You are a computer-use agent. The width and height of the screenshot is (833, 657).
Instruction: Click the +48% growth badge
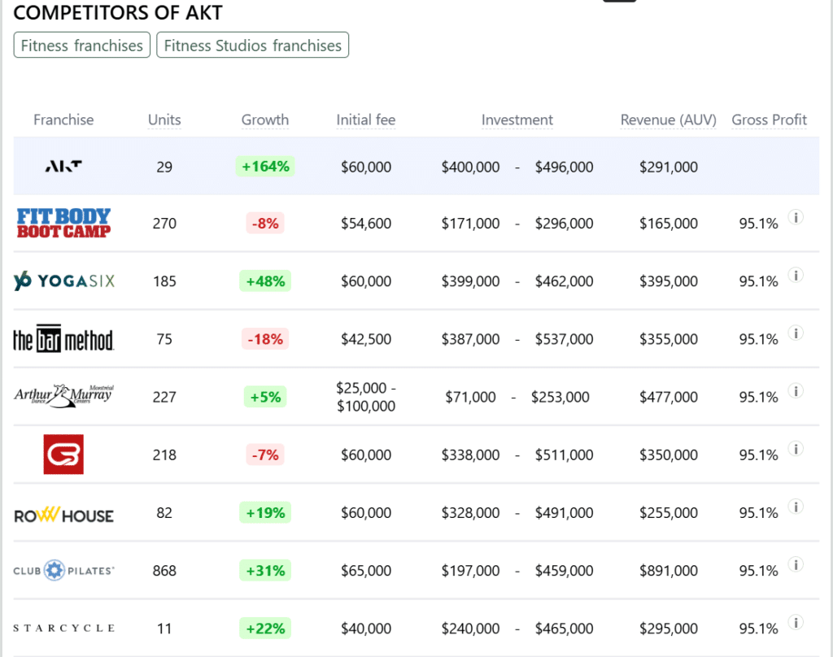point(265,281)
